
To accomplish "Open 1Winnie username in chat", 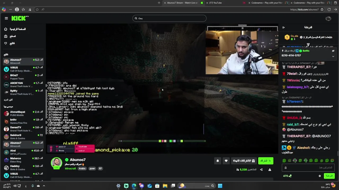I will click(294, 80).
